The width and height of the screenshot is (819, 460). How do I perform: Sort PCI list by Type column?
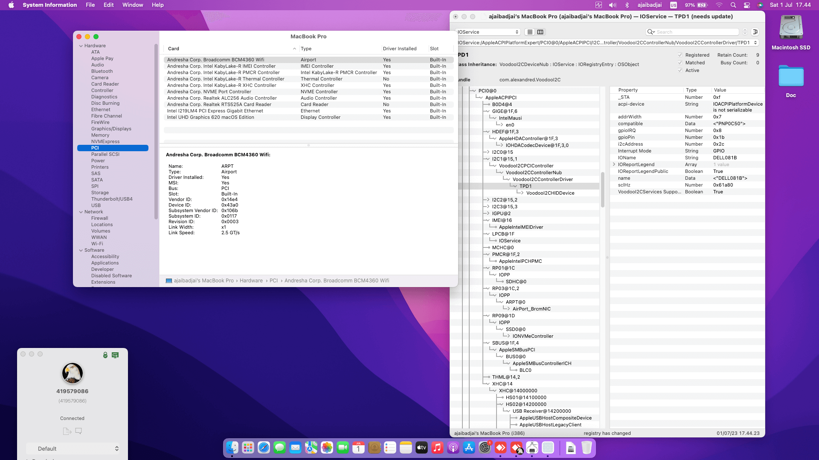click(x=340, y=49)
